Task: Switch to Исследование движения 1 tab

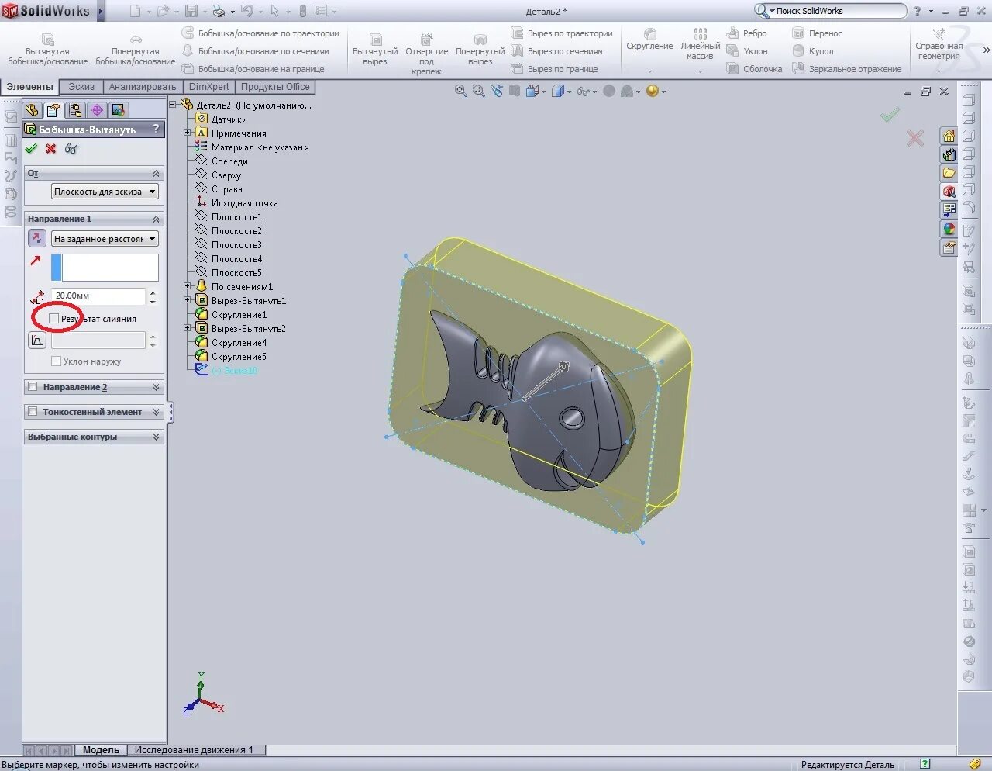Action: (194, 750)
